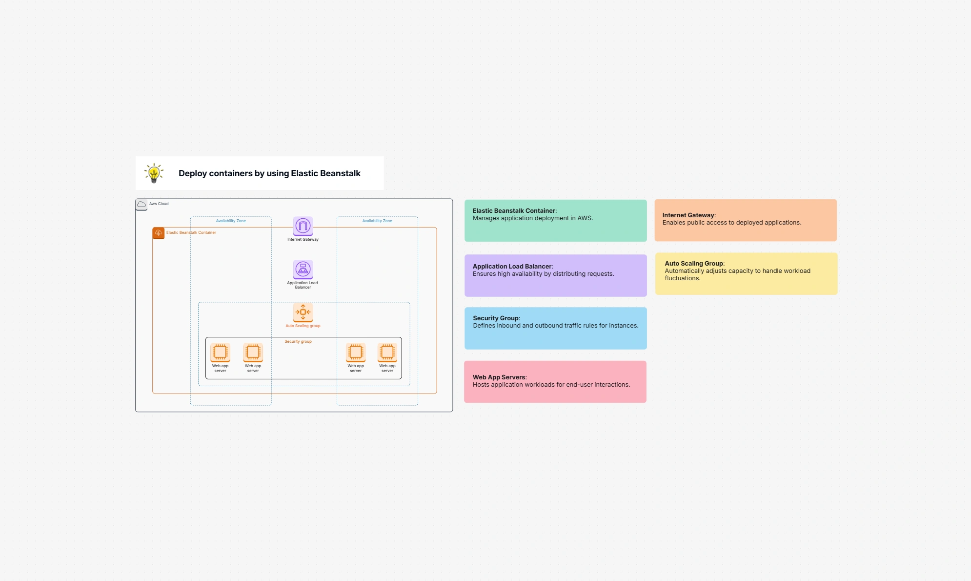Select the green Elastic Beanstalk Container note
This screenshot has width=971, height=581.
pyautogui.click(x=556, y=221)
